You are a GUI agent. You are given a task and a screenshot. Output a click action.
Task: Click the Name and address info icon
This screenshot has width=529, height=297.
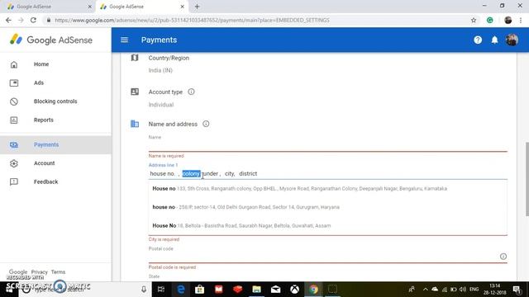click(206, 124)
